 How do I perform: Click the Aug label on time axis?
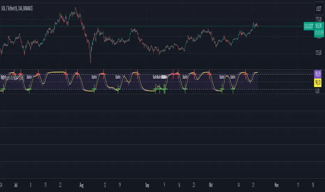click(82, 185)
